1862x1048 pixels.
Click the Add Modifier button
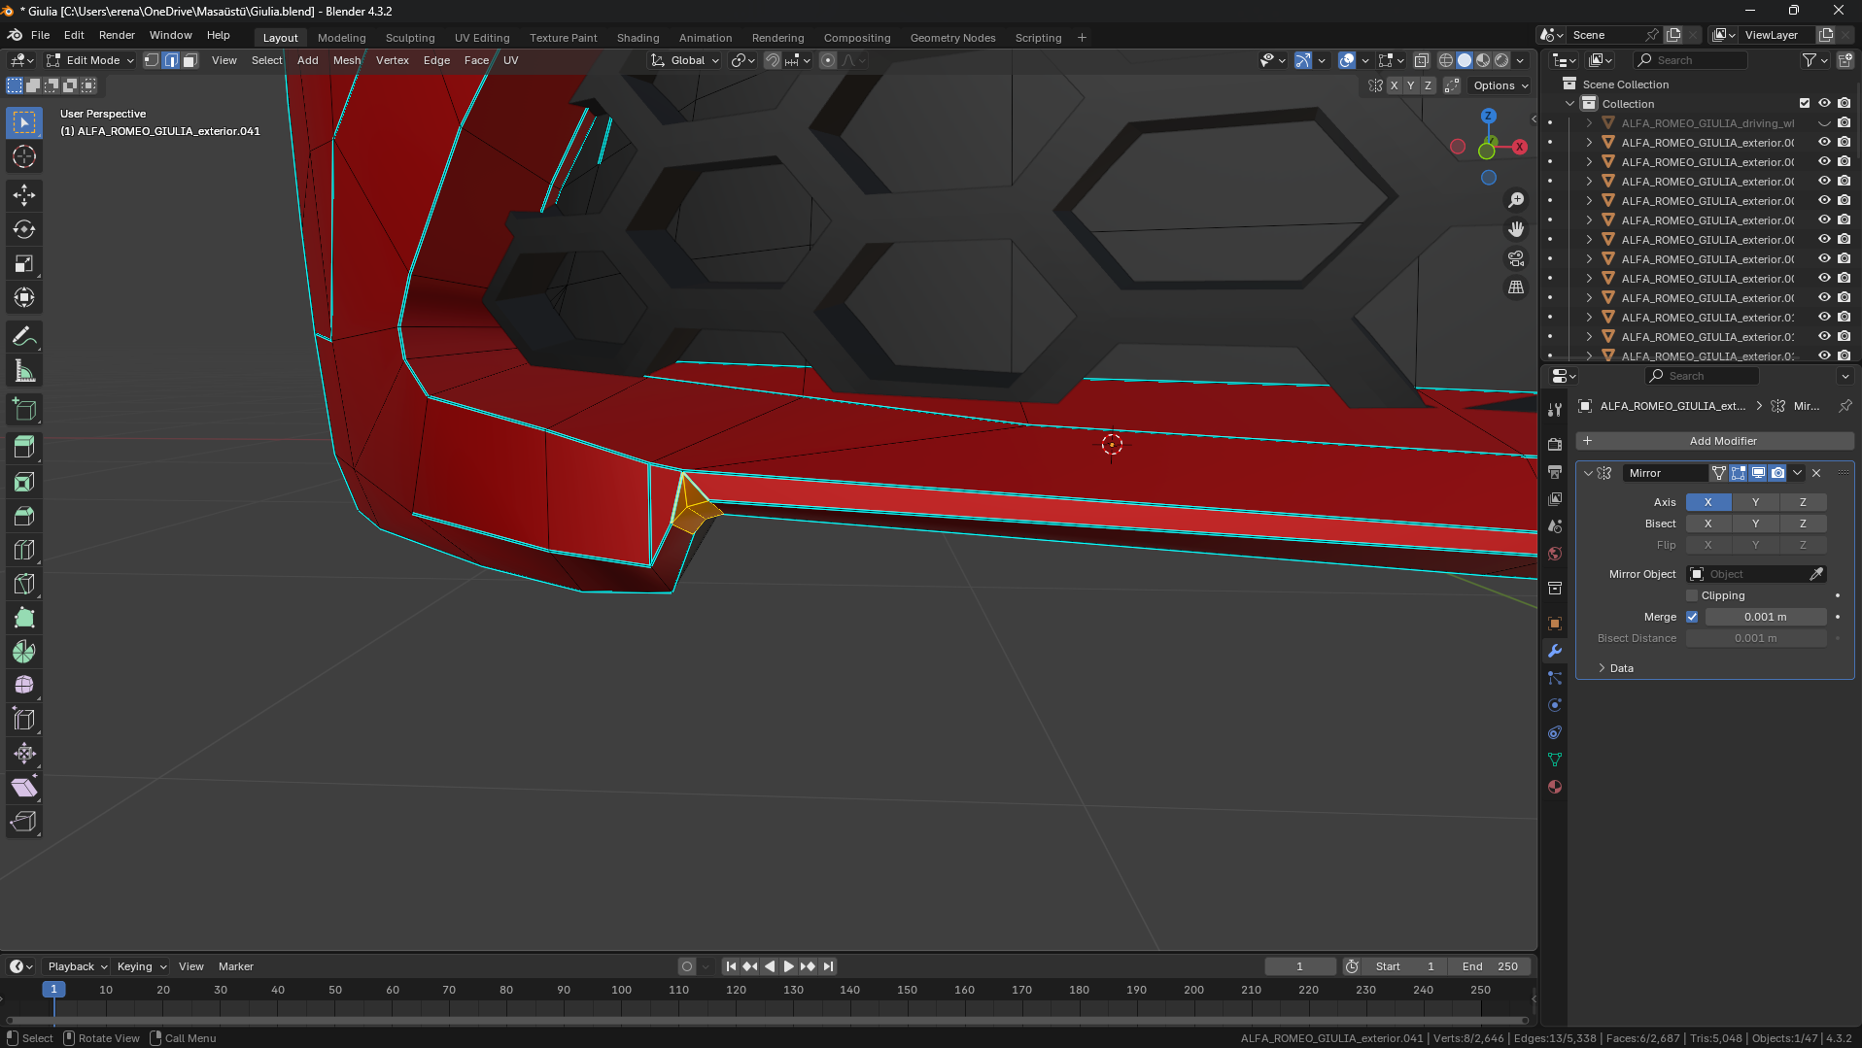(x=1714, y=441)
